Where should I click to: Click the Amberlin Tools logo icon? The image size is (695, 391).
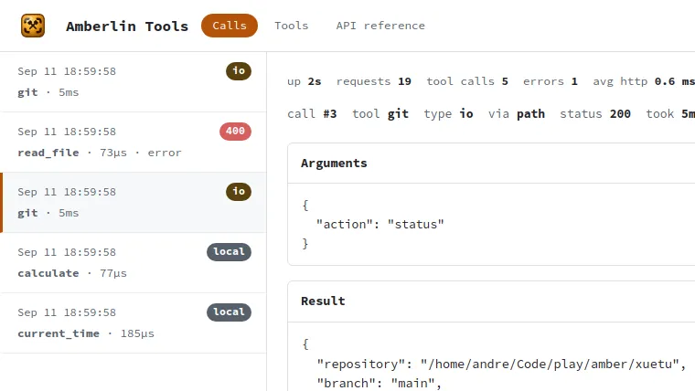[x=33, y=26]
